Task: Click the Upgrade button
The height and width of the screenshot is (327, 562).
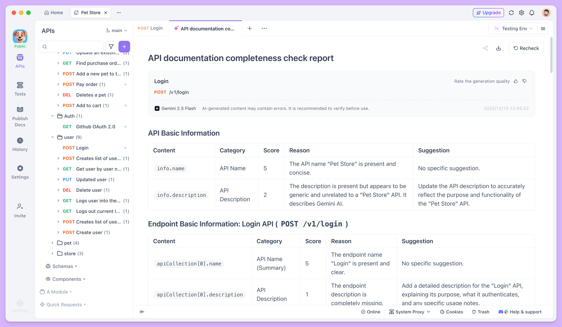Action: click(x=488, y=13)
